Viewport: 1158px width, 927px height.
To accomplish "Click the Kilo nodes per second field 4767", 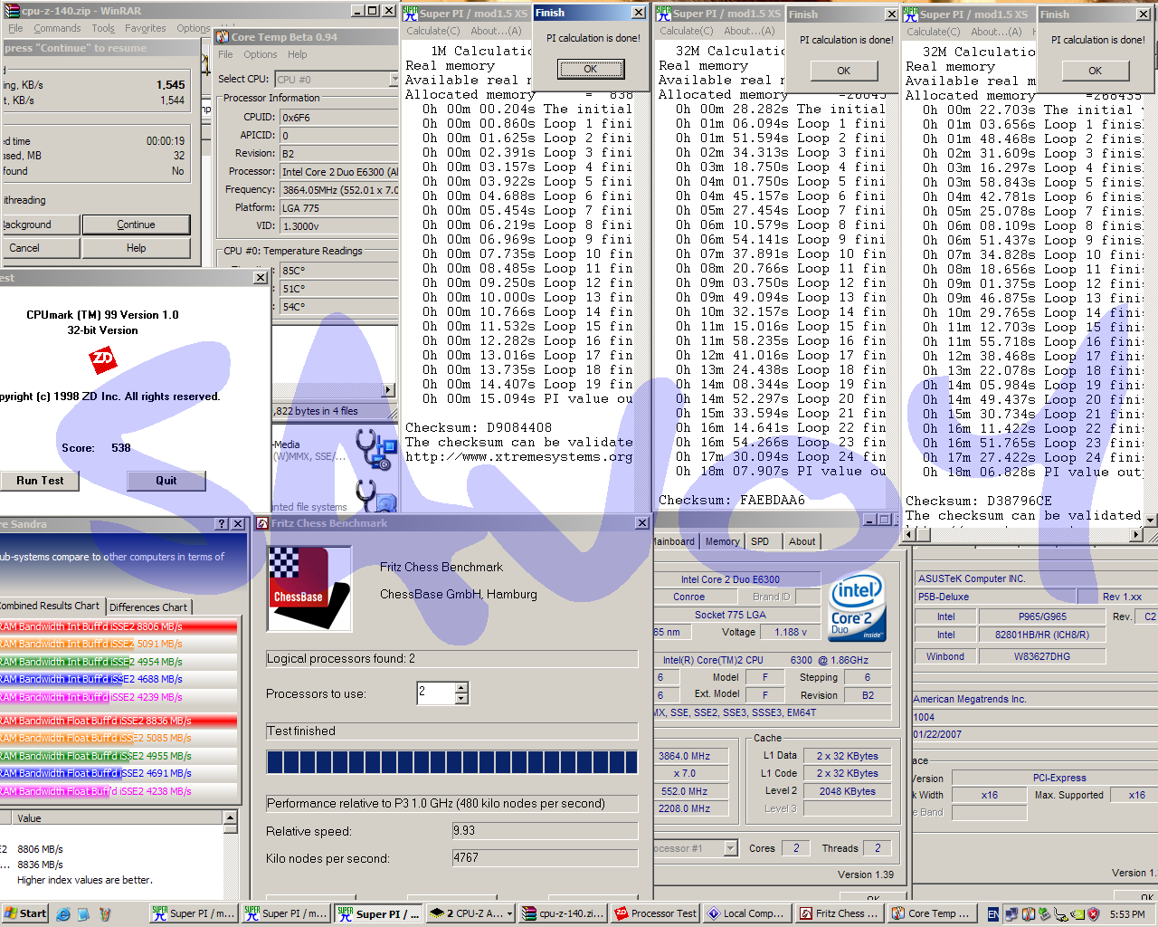I will point(545,858).
